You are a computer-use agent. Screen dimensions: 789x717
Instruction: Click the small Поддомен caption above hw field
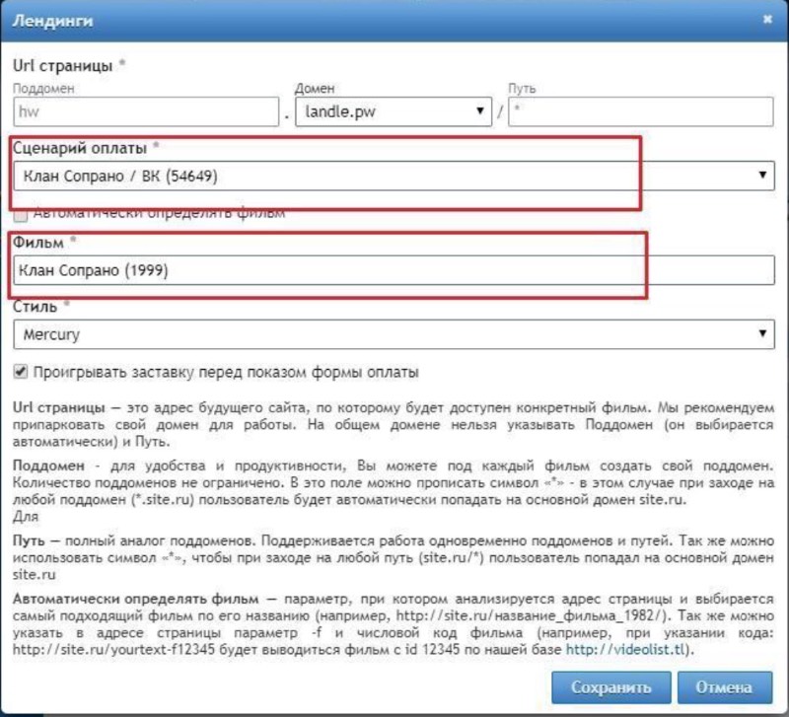point(44,89)
